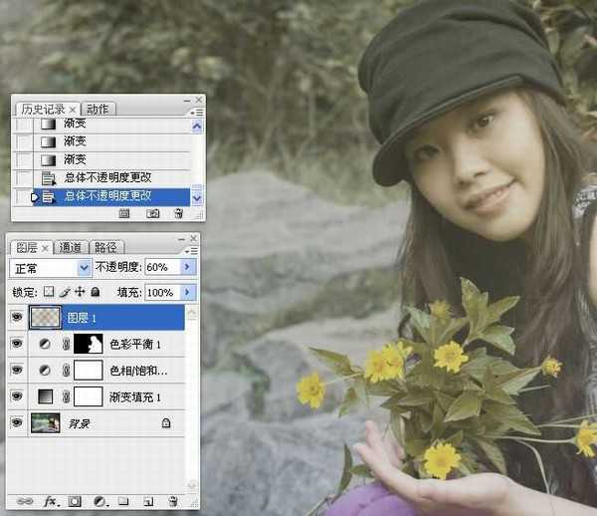Image resolution: width=597 pixels, height=516 pixels.
Task: Switch to the 动作 tab
Action: [x=98, y=109]
